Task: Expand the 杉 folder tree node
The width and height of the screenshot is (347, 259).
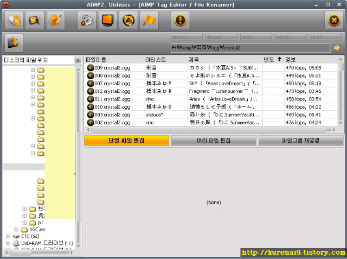Action: [24, 209]
